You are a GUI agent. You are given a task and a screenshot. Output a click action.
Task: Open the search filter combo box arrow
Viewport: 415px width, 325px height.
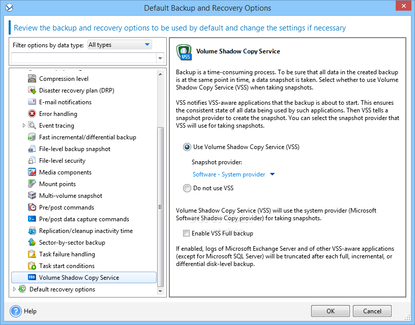click(x=160, y=58)
